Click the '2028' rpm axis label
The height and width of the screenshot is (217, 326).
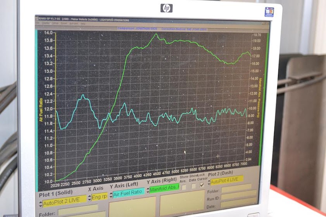tap(55, 185)
